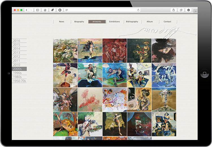Click the browser forward arrow
This screenshot has width=212, height=147.
[x=31, y=10]
